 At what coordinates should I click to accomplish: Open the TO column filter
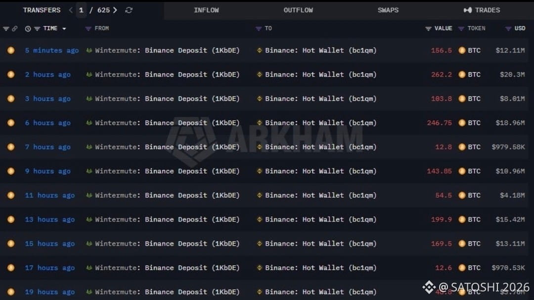[x=259, y=29]
